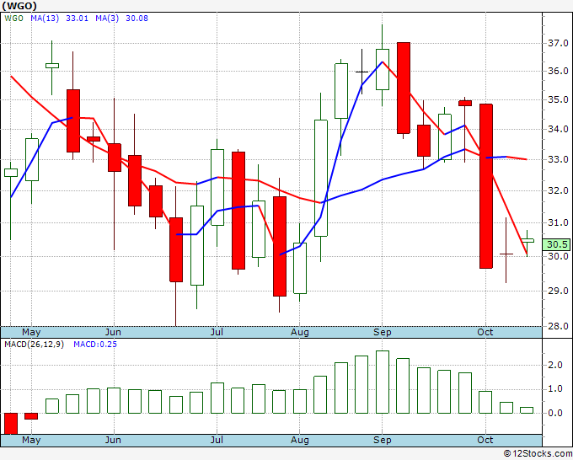This screenshot has height=460, width=573.
Task: Click the 34.0 price axis label
Action: coord(558,129)
